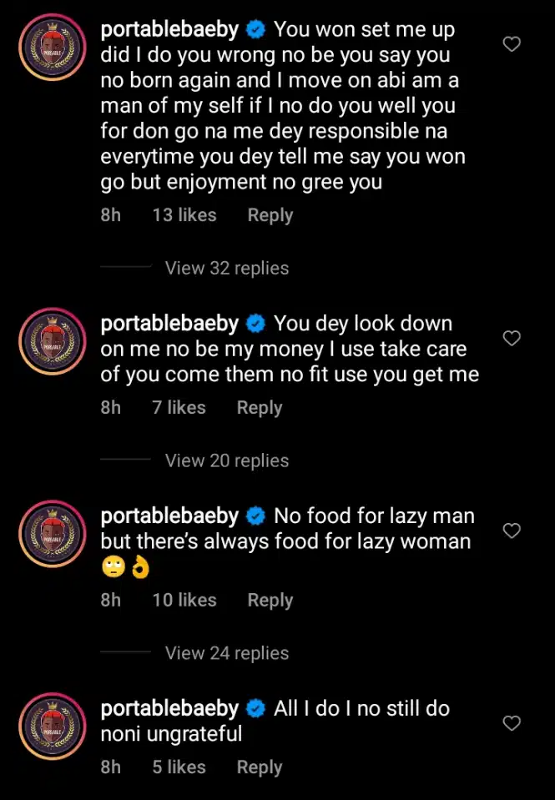Click the verified badge on the 'look down on me' comment
Viewport: 555px width, 800px height.
(x=255, y=324)
